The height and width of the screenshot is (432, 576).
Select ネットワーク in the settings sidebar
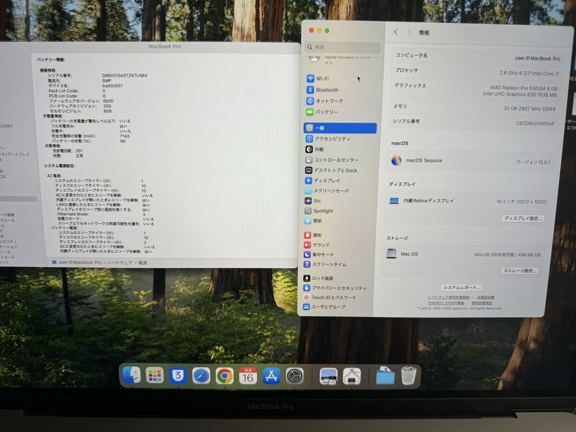tap(324, 101)
